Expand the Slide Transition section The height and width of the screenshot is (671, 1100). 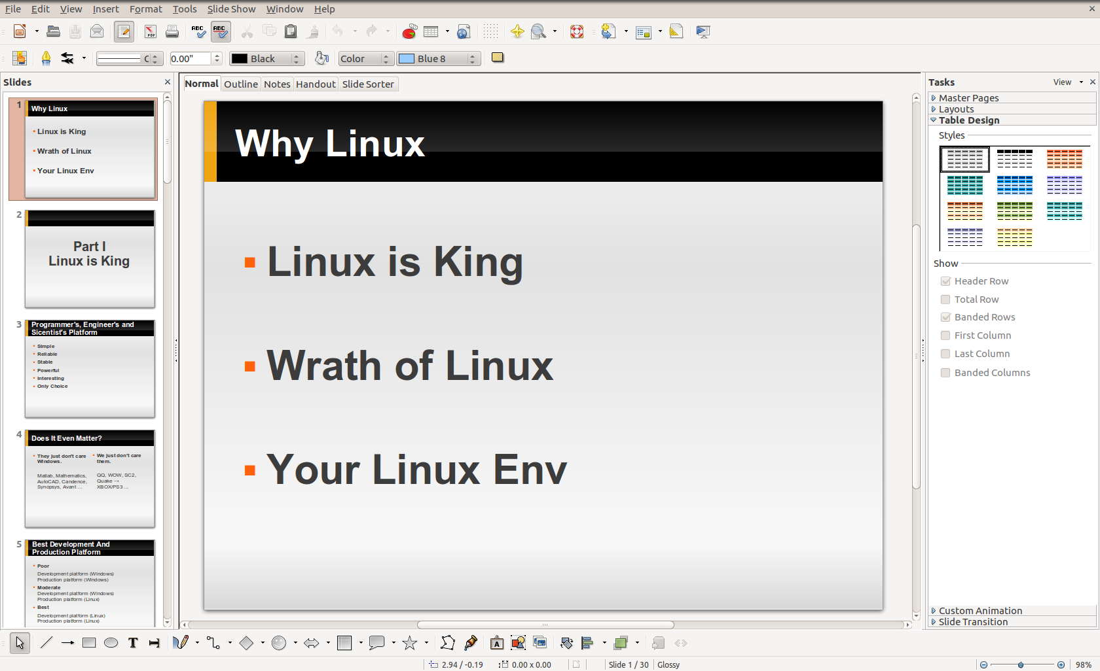(972, 622)
